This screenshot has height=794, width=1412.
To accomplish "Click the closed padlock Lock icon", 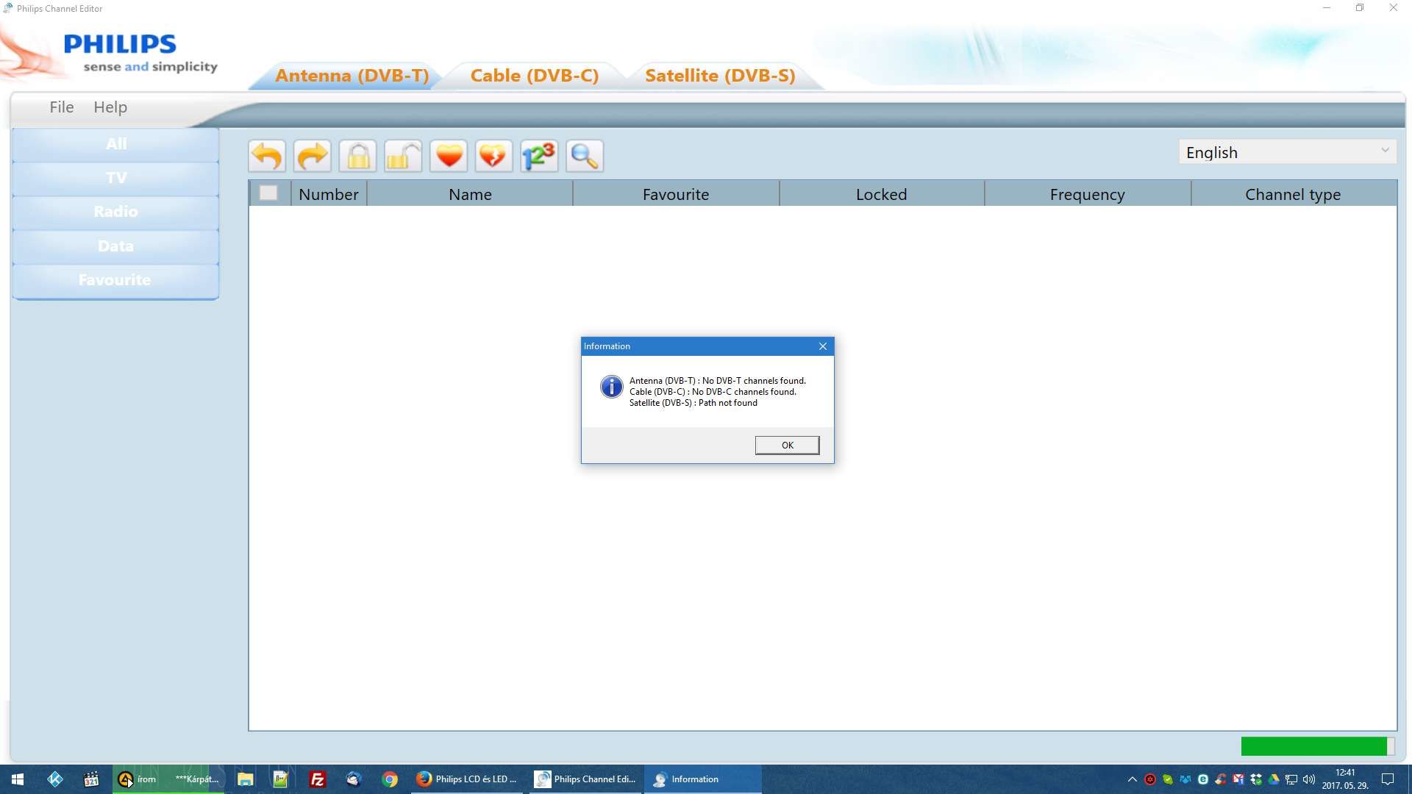I will [358, 156].
